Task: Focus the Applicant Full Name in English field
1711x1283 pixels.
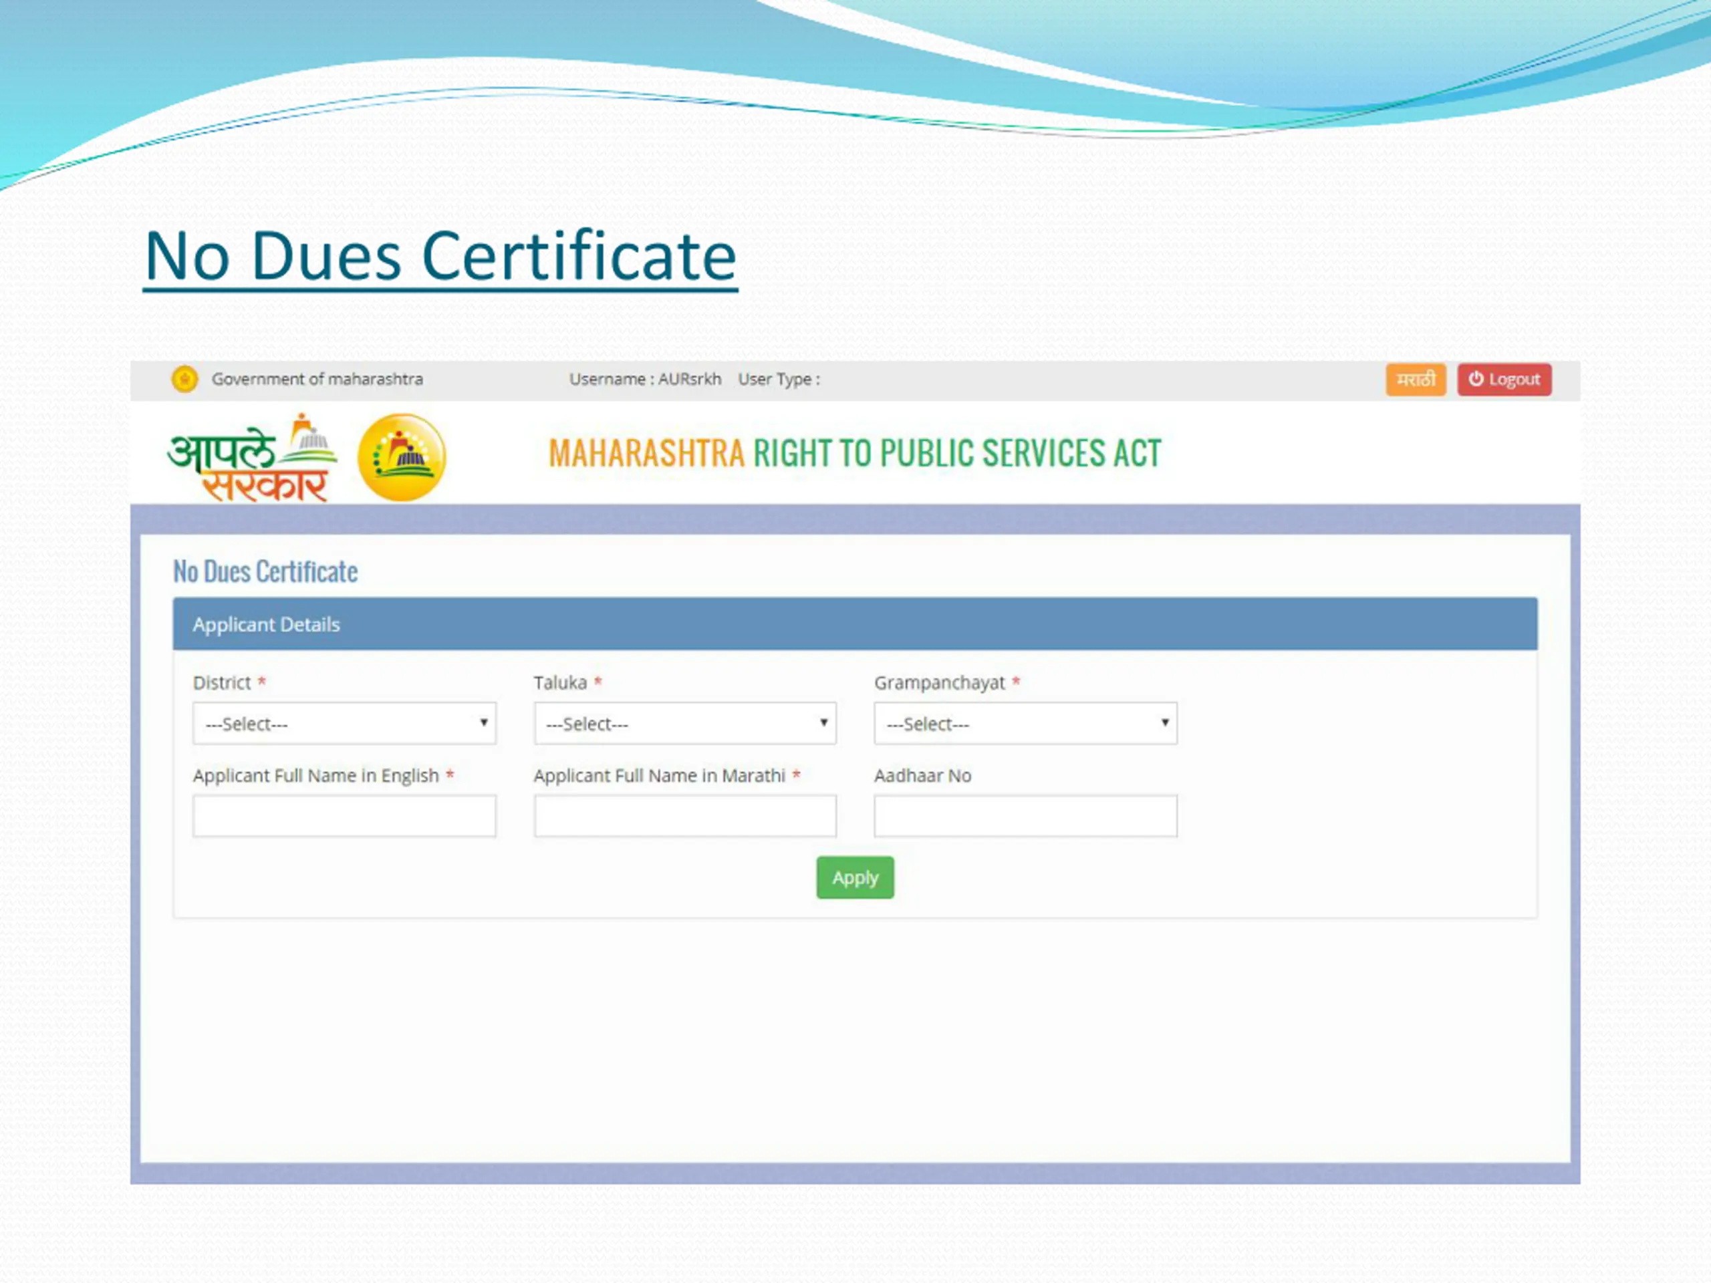Action: click(344, 816)
